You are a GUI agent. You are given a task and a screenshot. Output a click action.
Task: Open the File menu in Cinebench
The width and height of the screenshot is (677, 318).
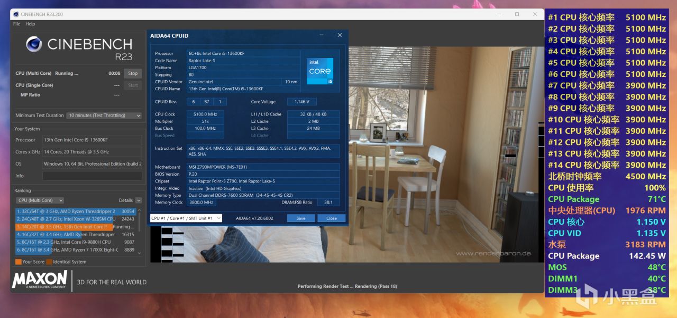point(17,24)
